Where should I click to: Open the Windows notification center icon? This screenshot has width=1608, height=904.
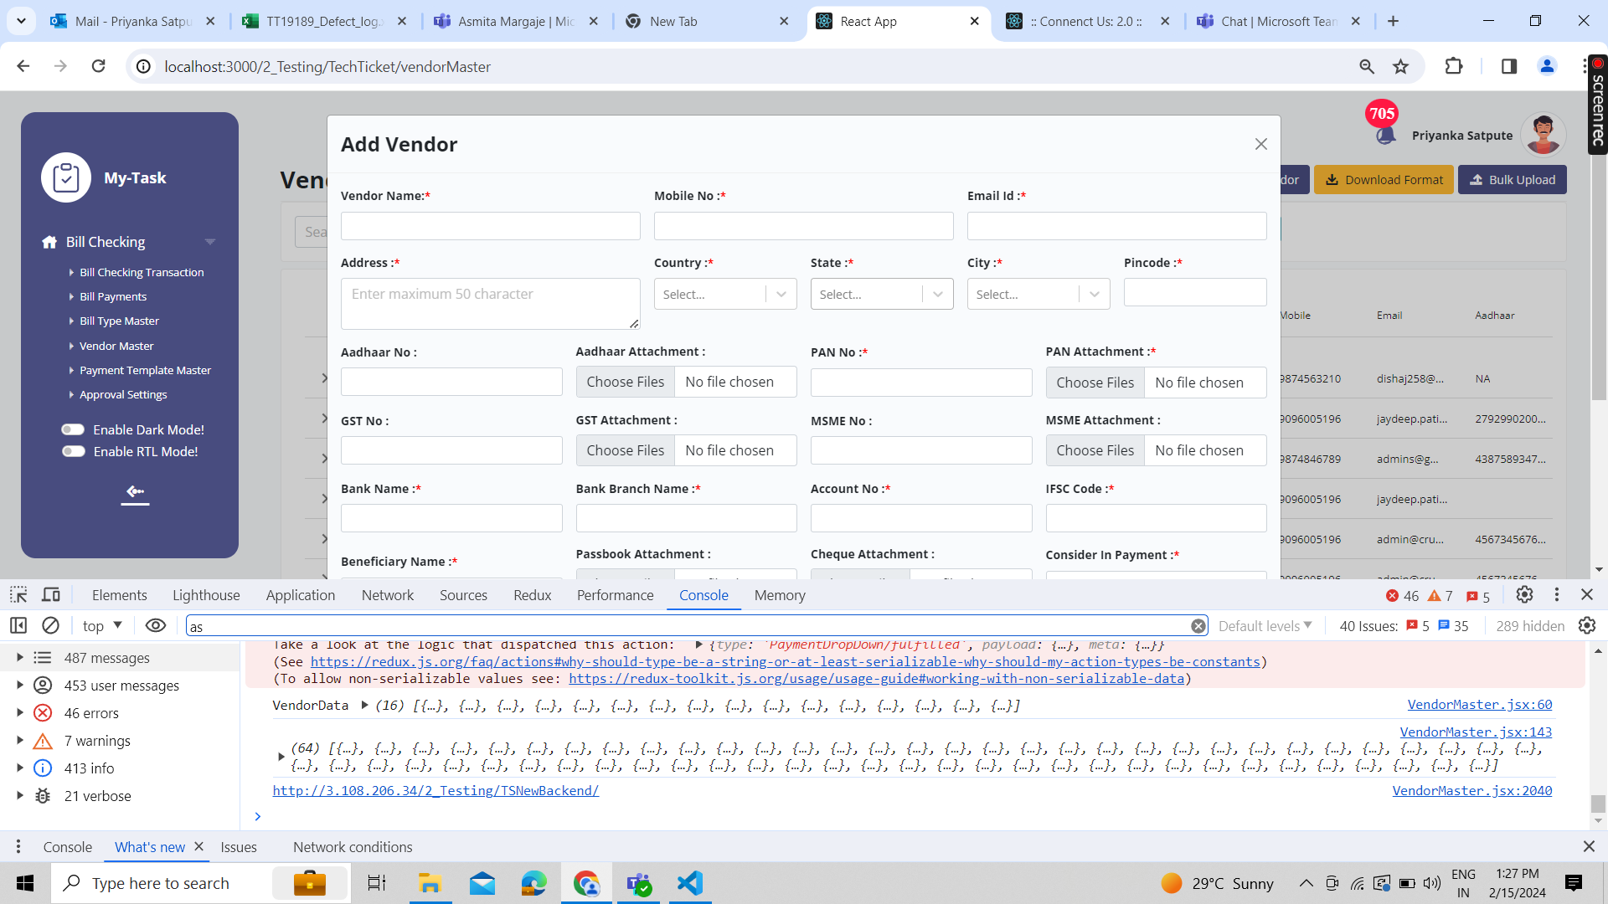pyautogui.click(x=1574, y=883)
